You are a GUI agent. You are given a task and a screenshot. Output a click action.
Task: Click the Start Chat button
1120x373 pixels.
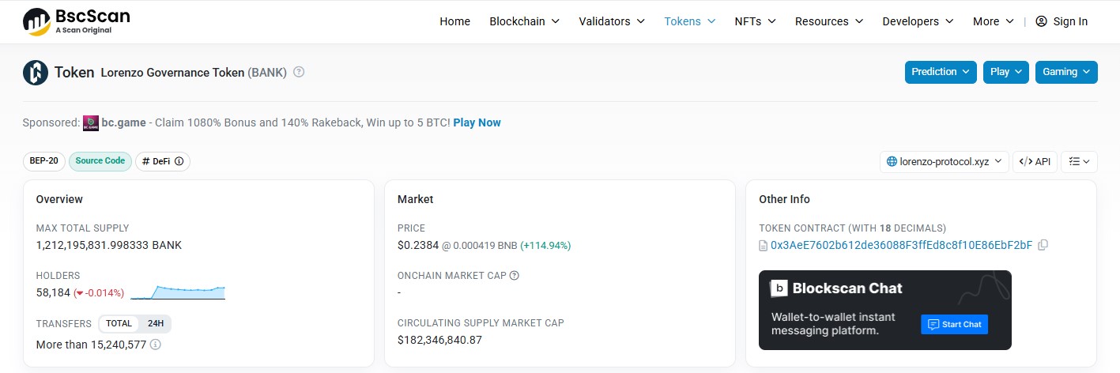tap(955, 324)
